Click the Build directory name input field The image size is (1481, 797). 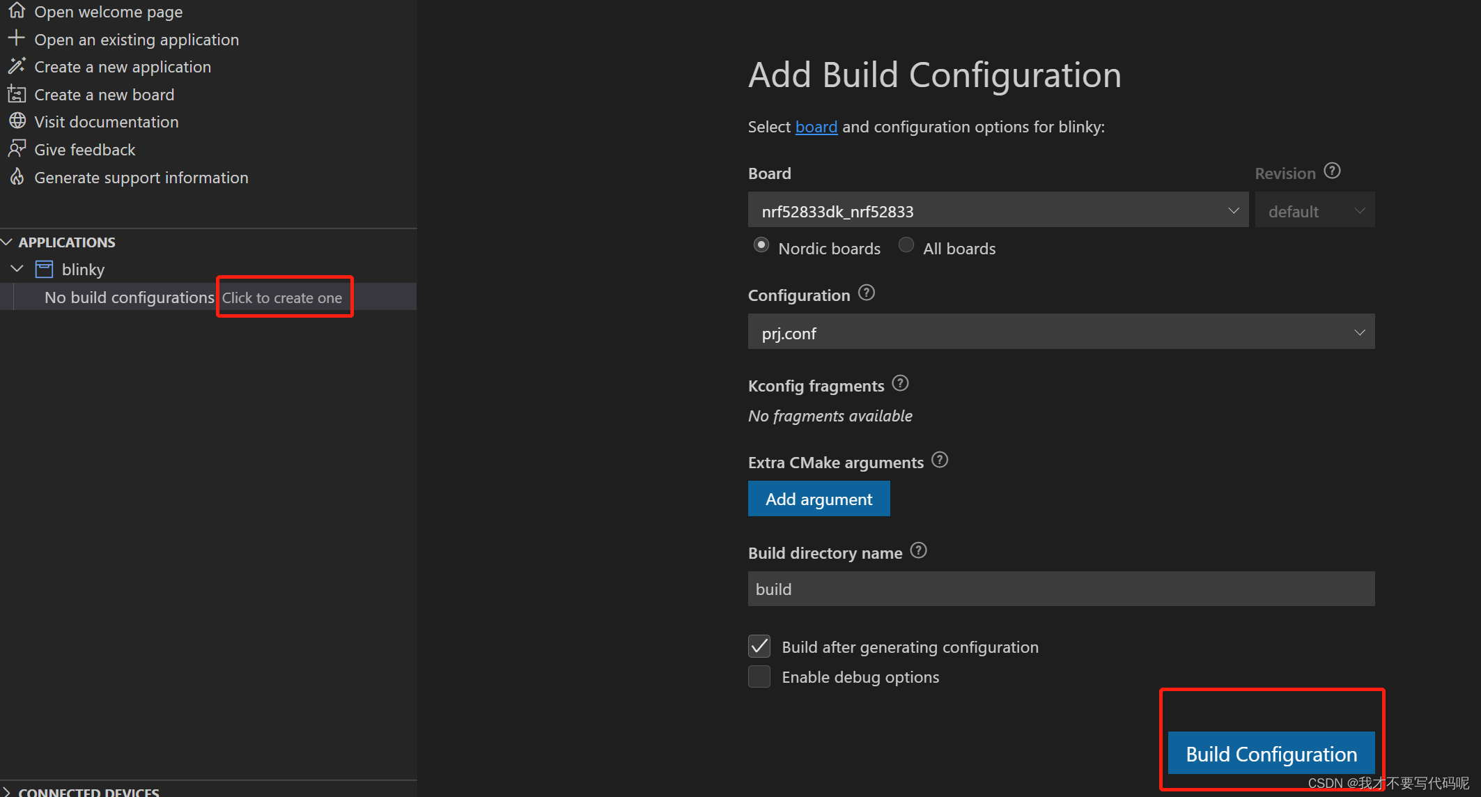coord(1060,589)
